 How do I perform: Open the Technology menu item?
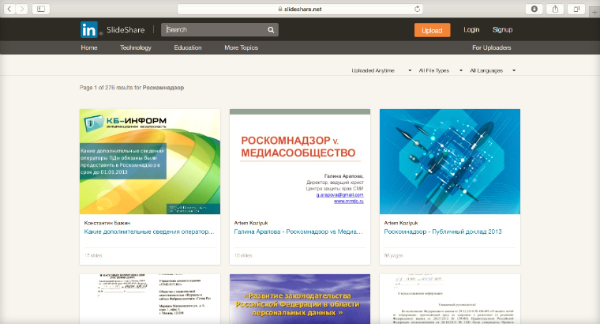pos(135,47)
